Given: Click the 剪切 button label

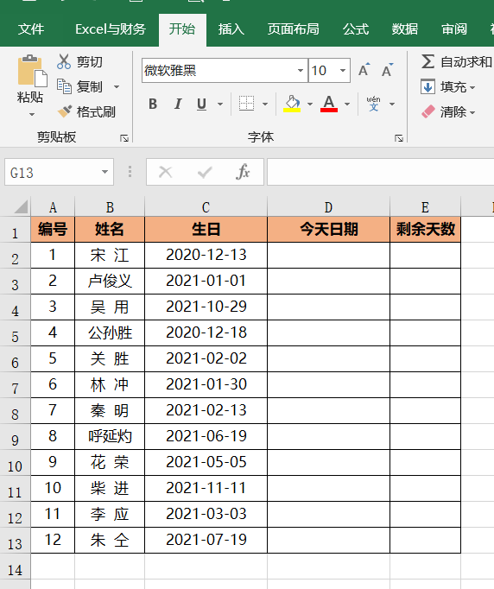Looking at the screenshot, I should pos(90,61).
